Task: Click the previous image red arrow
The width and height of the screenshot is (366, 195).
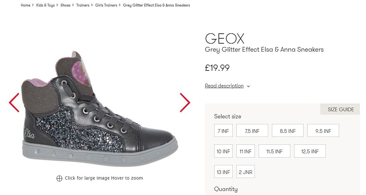Action: click(14, 103)
